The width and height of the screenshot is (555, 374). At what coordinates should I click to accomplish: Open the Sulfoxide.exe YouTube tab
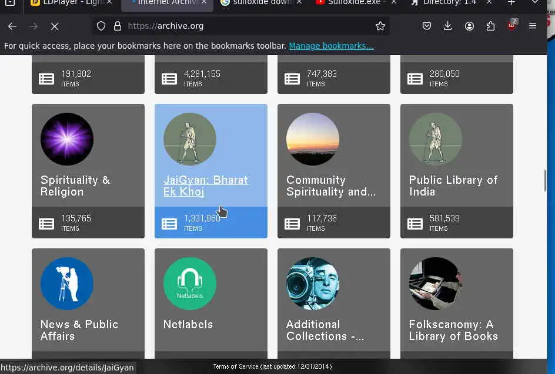356,3
